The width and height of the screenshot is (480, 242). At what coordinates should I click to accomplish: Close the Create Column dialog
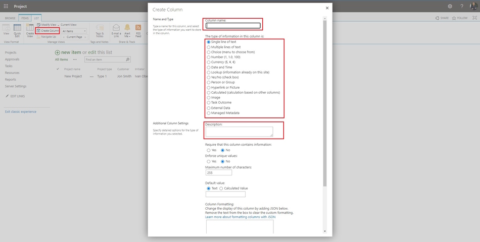[x=327, y=8]
